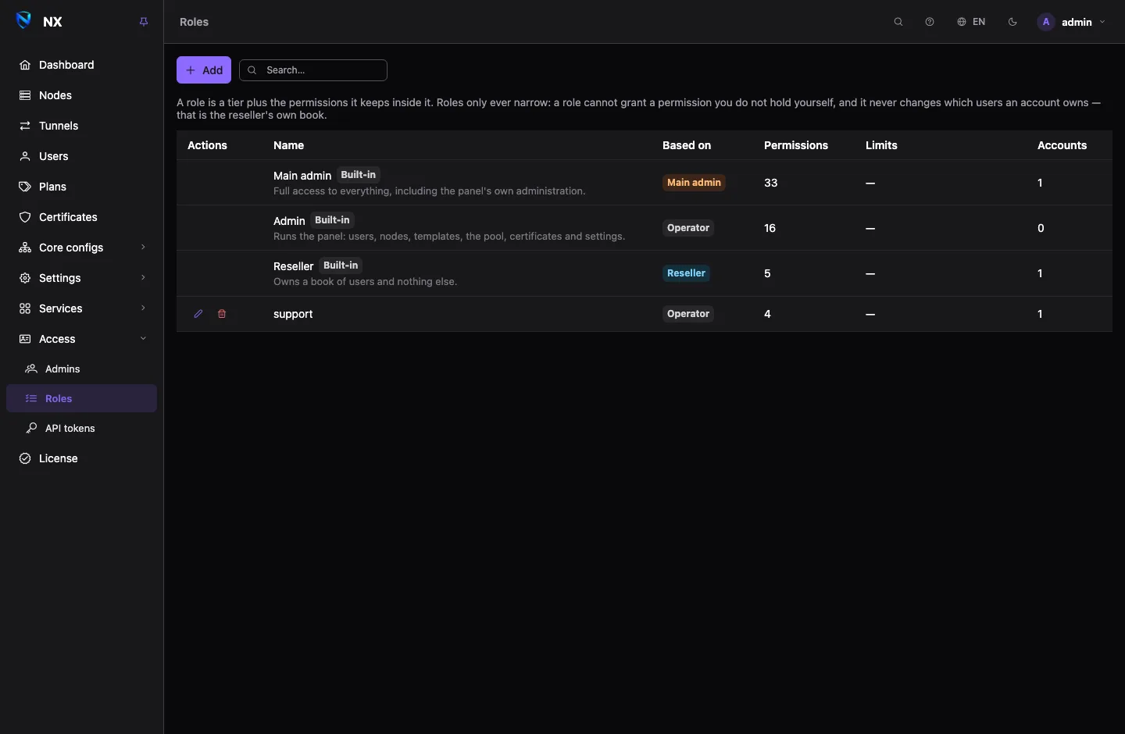Screen dimensions: 1125x734
Task: Click the Based on column header
Action: click(x=687, y=145)
